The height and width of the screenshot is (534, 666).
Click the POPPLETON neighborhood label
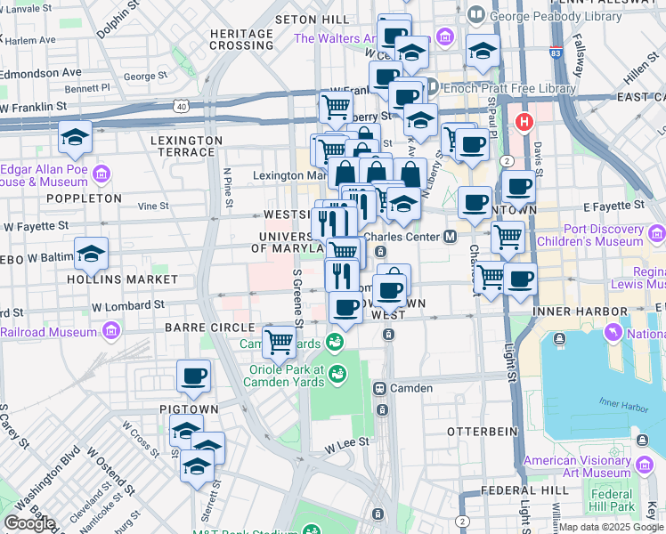84,198
